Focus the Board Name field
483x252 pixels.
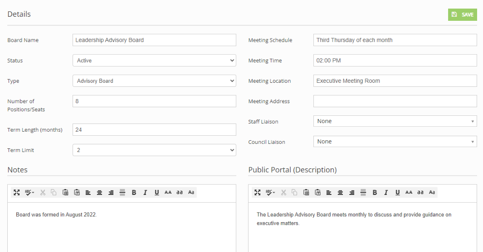(154, 40)
